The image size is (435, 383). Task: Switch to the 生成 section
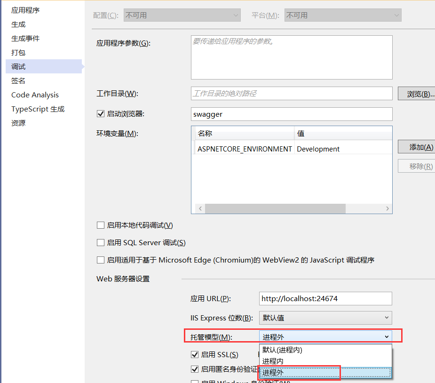point(18,24)
